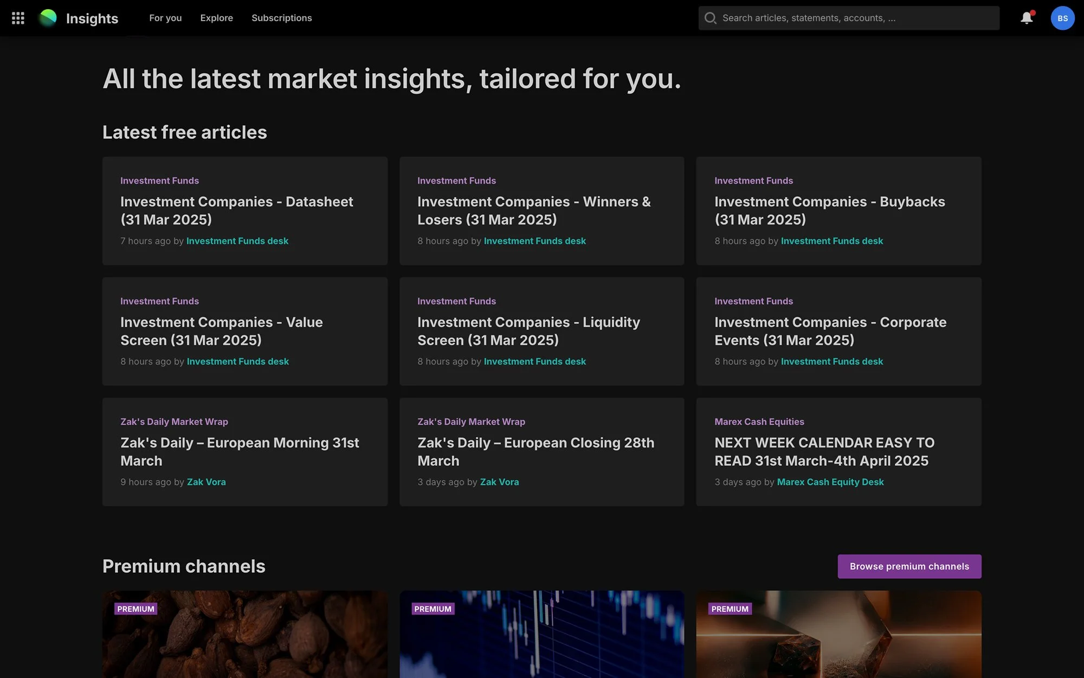Switch to the For you tab
The image size is (1084, 678).
tap(165, 18)
